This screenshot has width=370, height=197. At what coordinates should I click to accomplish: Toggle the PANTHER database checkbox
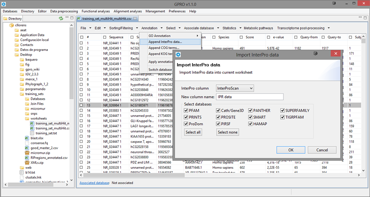click(250, 111)
